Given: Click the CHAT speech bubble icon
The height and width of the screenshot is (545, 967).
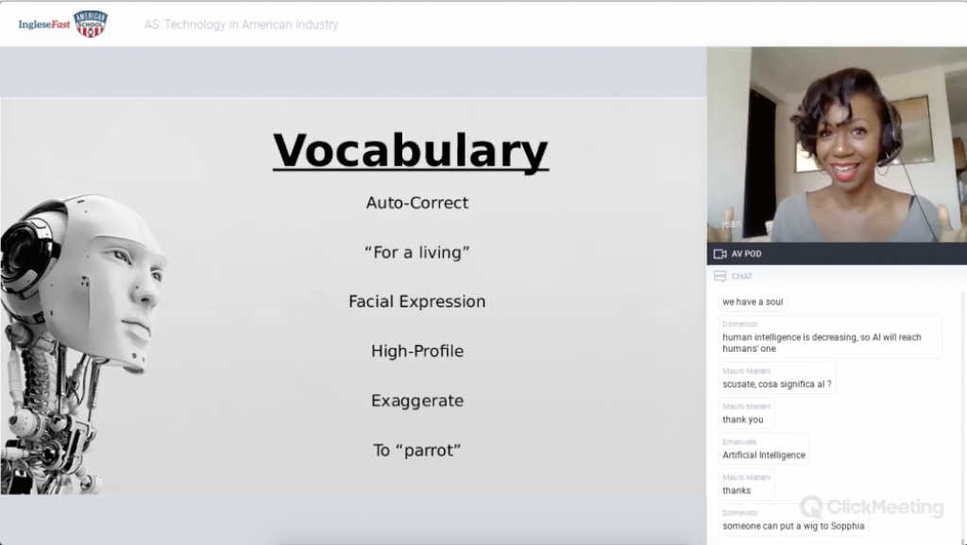Looking at the screenshot, I should click(720, 276).
